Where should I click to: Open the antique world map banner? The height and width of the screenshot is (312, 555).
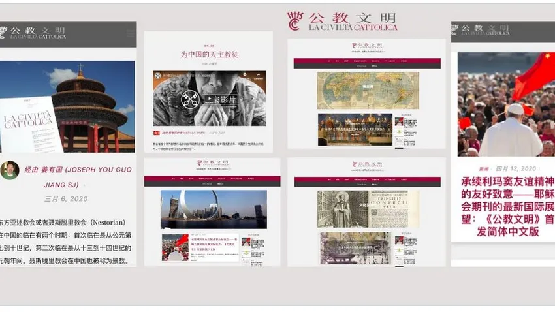pyautogui.click(x=368, y=90)
